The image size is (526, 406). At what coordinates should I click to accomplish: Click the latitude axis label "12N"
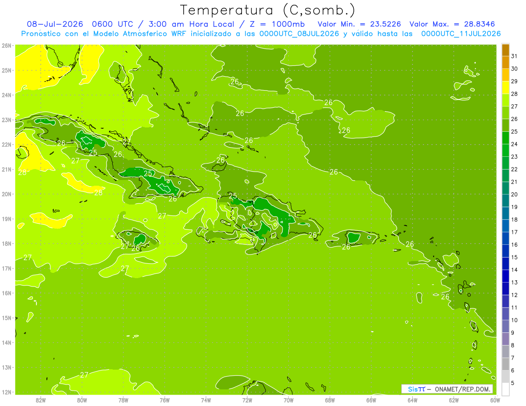pyautogui.click(x=7, y=392)
